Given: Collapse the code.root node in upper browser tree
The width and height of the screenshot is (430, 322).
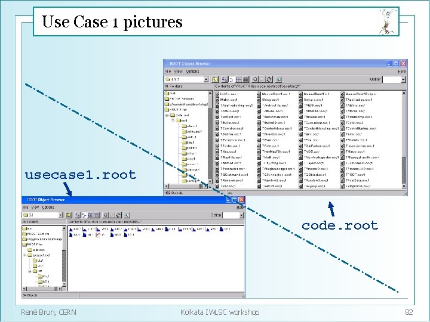Looking at the screenshot, I should coord(167,115).
